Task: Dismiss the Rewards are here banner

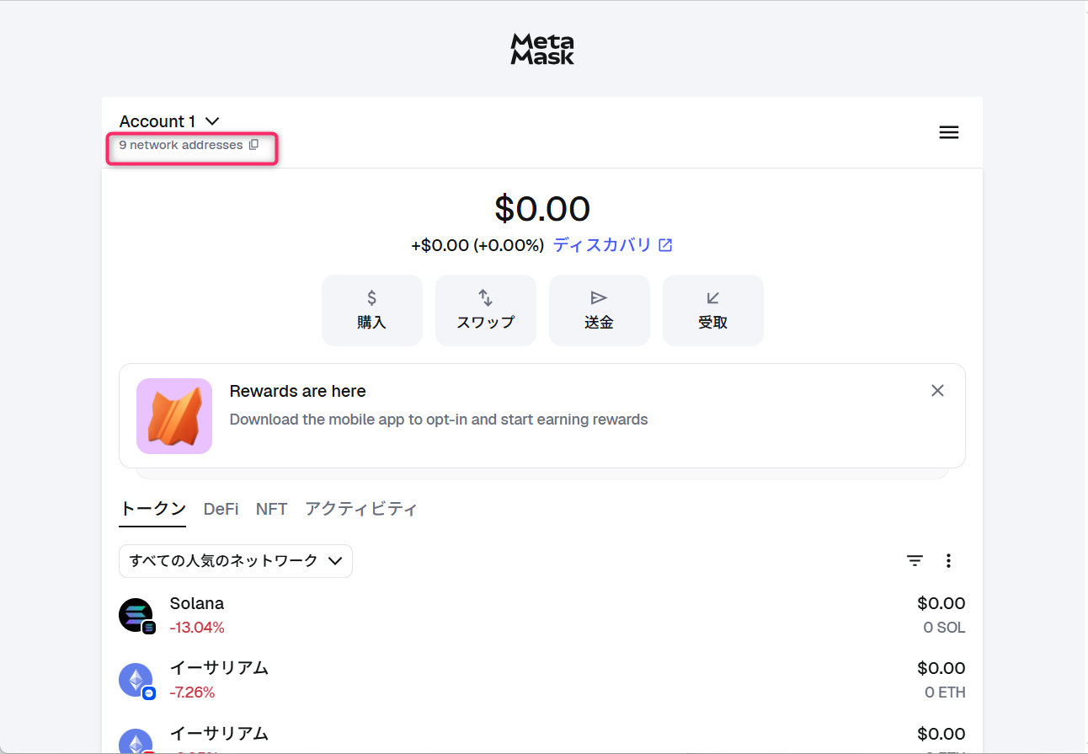Action: point(937,391)
